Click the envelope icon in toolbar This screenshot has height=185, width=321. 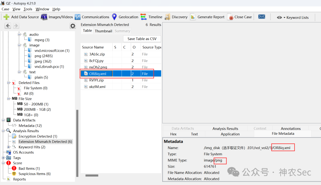(262, 17)
